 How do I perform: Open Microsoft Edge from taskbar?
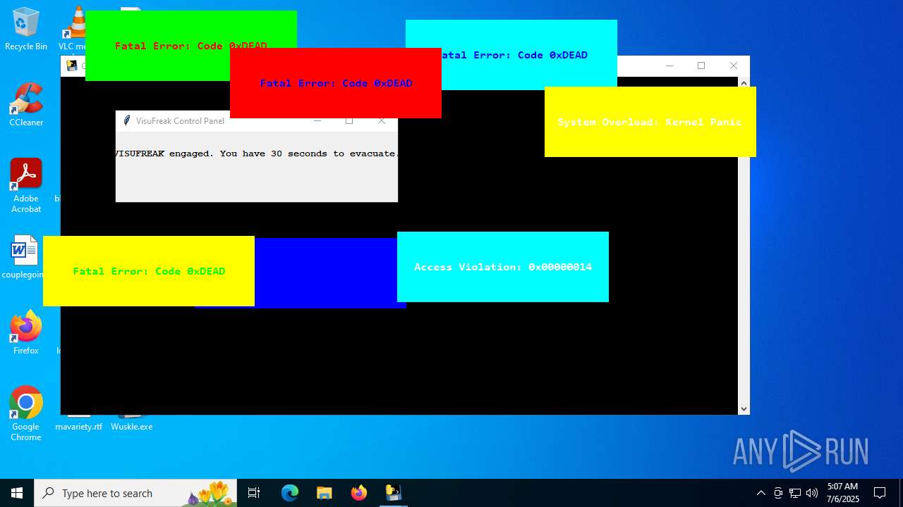[290, 493]
